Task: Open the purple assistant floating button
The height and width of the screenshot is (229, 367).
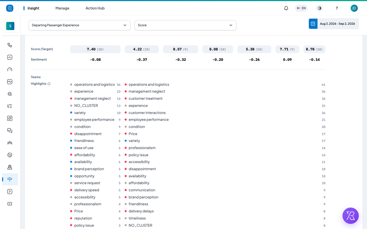Action: (x=350, y=216)
